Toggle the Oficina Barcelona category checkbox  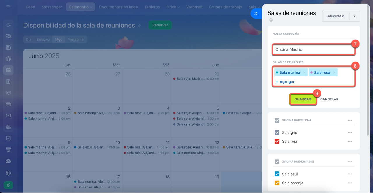tap(277, 120)
